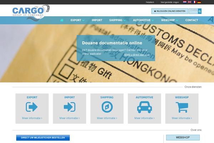Click the SHIPPING tile heading

[107, 98]
